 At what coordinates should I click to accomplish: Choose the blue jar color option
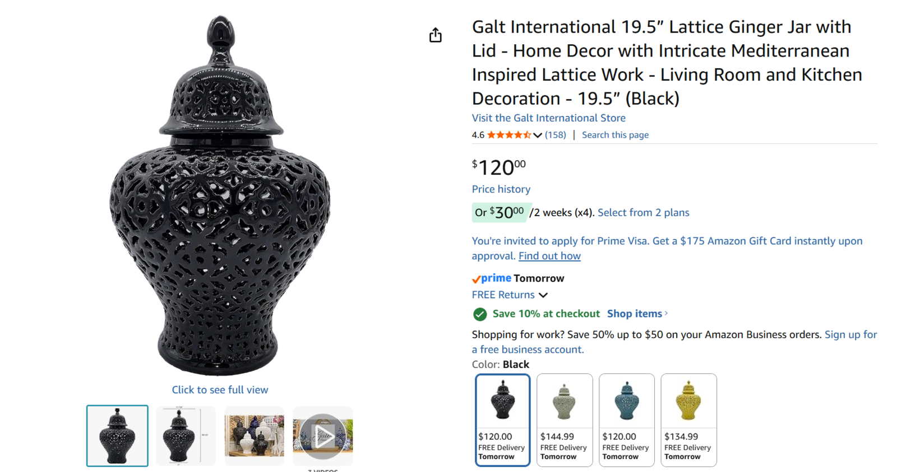pos(626,420)
